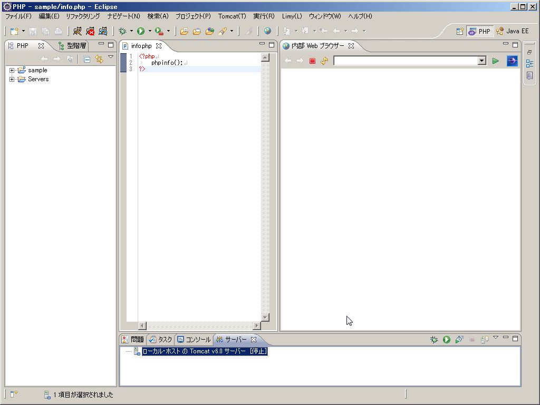
Task: Open the 実行(R) menu
Action: click(x=264, y=16)
